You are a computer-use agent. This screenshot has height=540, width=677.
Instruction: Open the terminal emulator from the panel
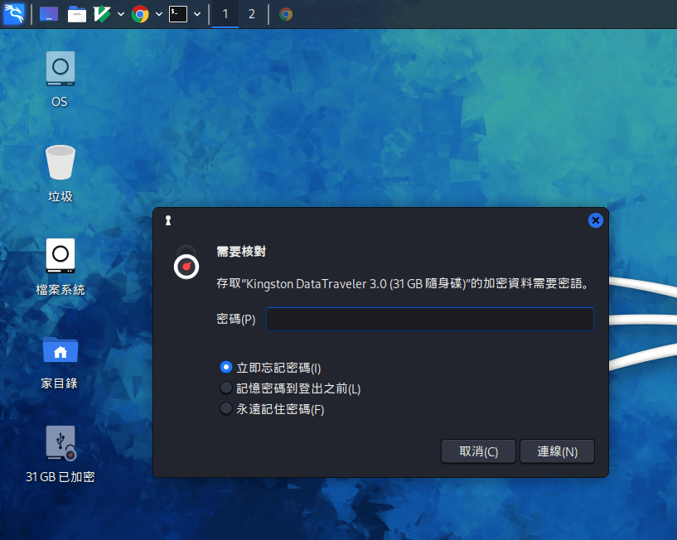click(x=178, y=14)
